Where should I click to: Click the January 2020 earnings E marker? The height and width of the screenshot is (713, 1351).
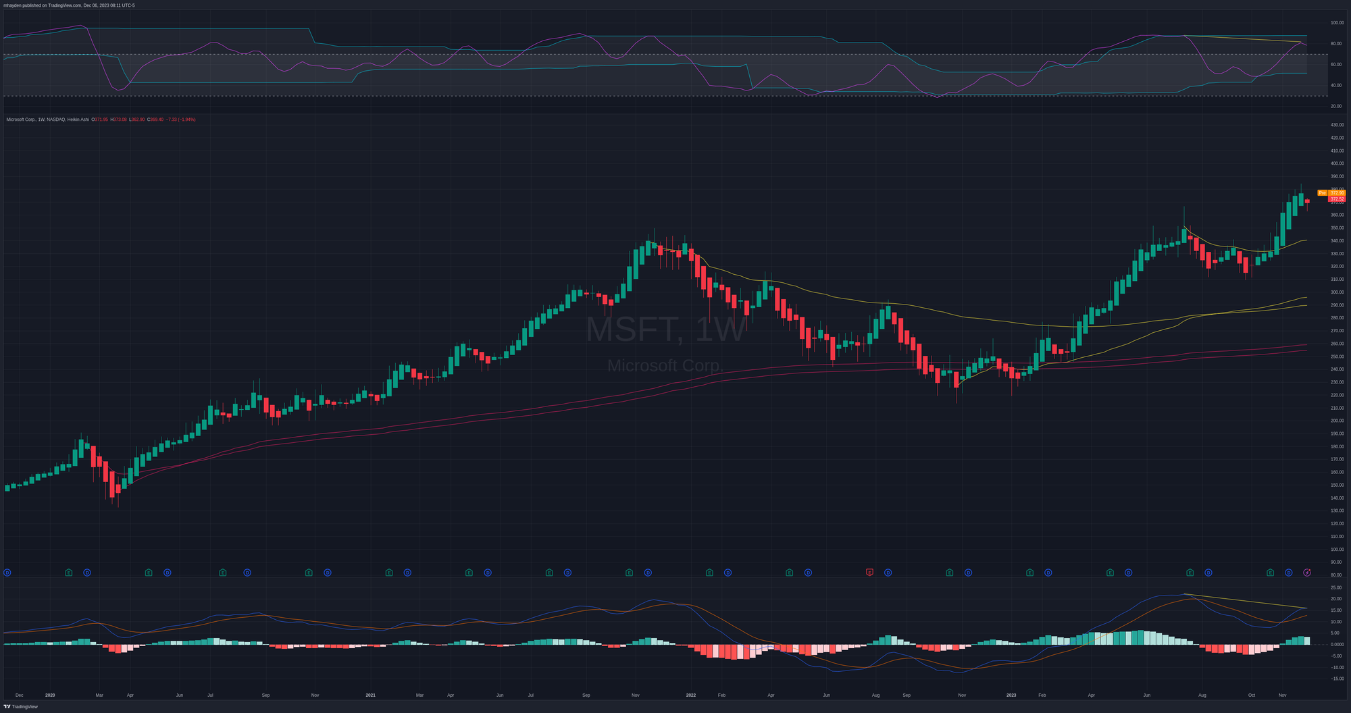(69, 573)
